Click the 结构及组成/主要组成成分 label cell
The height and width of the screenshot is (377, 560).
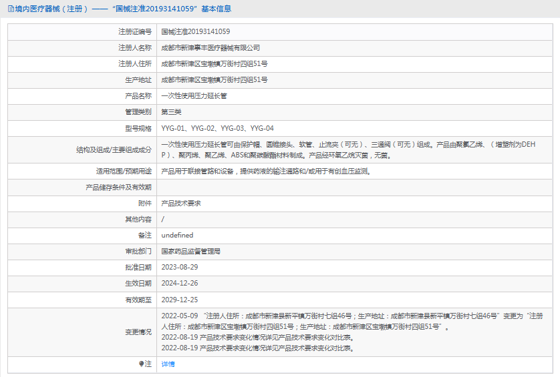click(x=82, y=150)
